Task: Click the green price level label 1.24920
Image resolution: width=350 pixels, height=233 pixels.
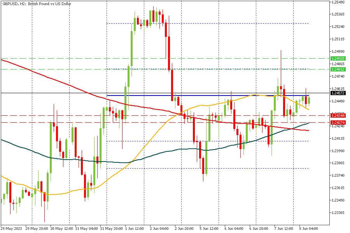Action: click(338, 58)
